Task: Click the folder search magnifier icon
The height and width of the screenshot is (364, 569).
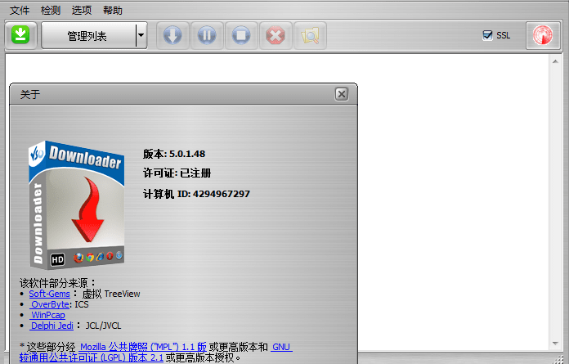Action: 310,35
